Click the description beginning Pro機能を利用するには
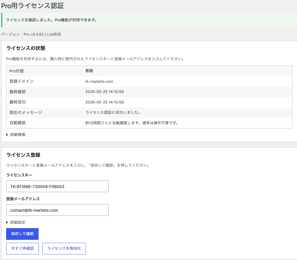 96,59
